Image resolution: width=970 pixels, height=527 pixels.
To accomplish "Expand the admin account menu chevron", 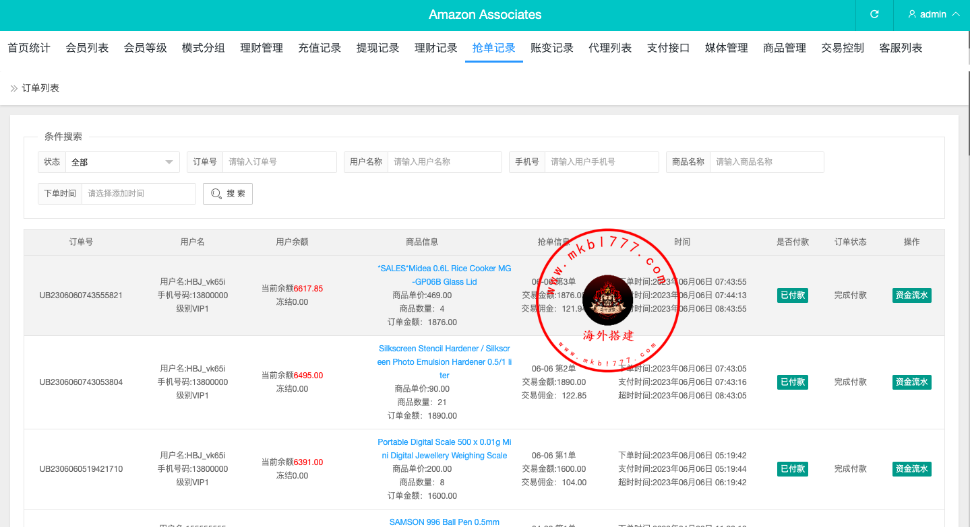I will click(x=956, y=14).
